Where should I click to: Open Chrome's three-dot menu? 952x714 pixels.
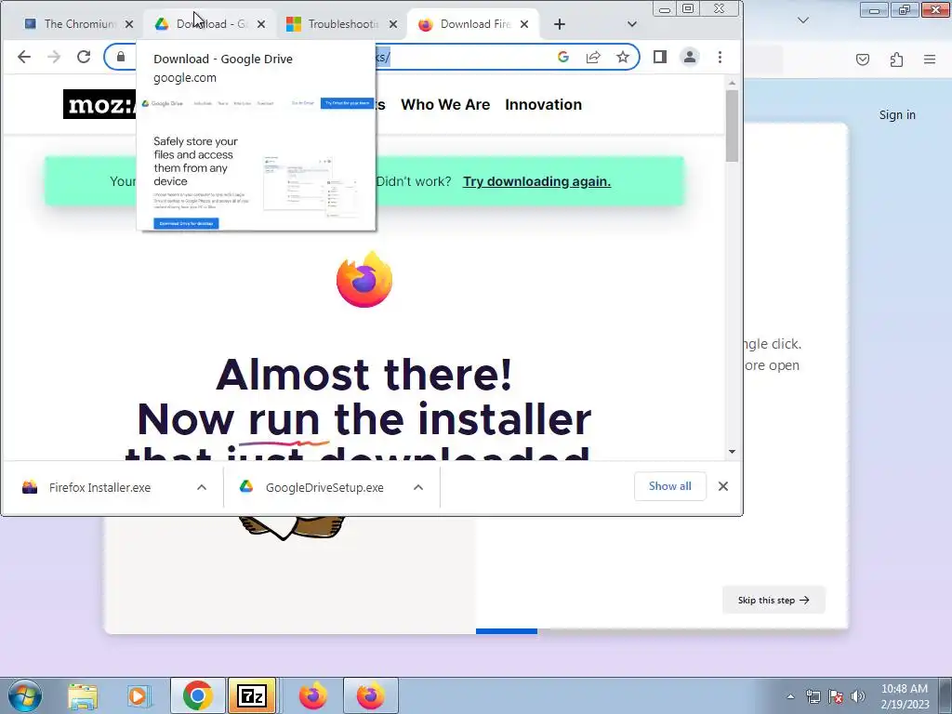tap(721, 57)
